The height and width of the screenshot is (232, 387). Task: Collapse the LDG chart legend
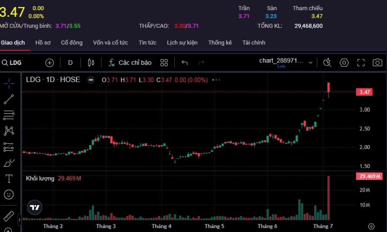[x=91, y=80]
